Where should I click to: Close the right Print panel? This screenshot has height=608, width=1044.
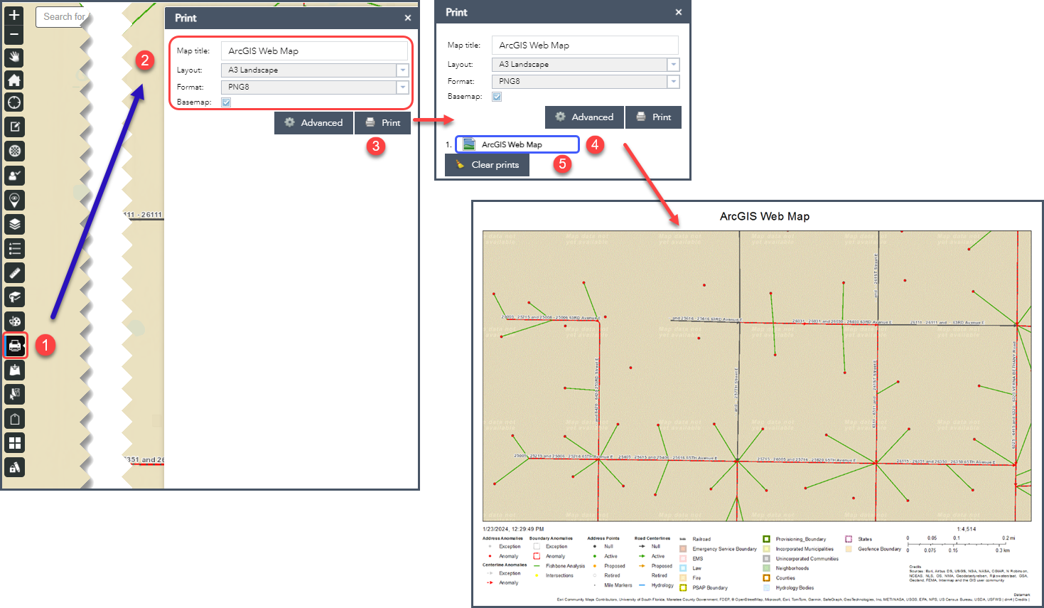point(678,12)
